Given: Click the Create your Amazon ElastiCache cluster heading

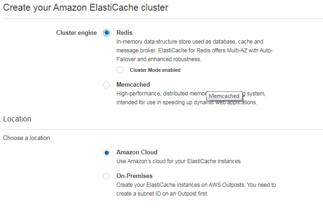Looking at the screenshot, I should (86, 8).
